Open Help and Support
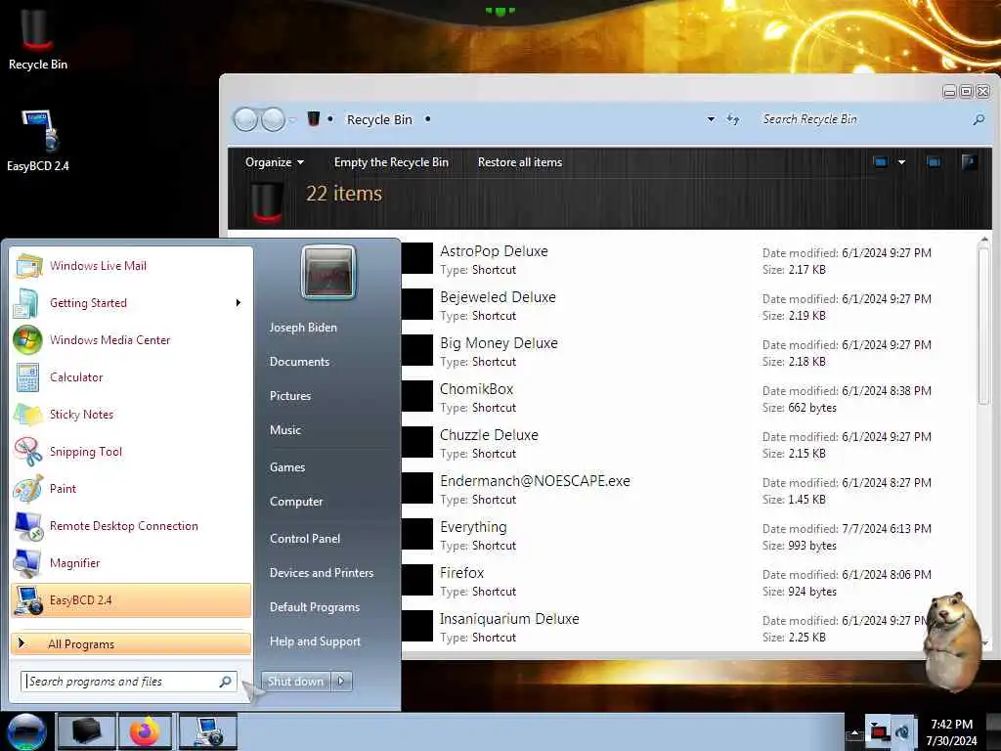Viewport: 1001px width, 751px height. (316, 641)
